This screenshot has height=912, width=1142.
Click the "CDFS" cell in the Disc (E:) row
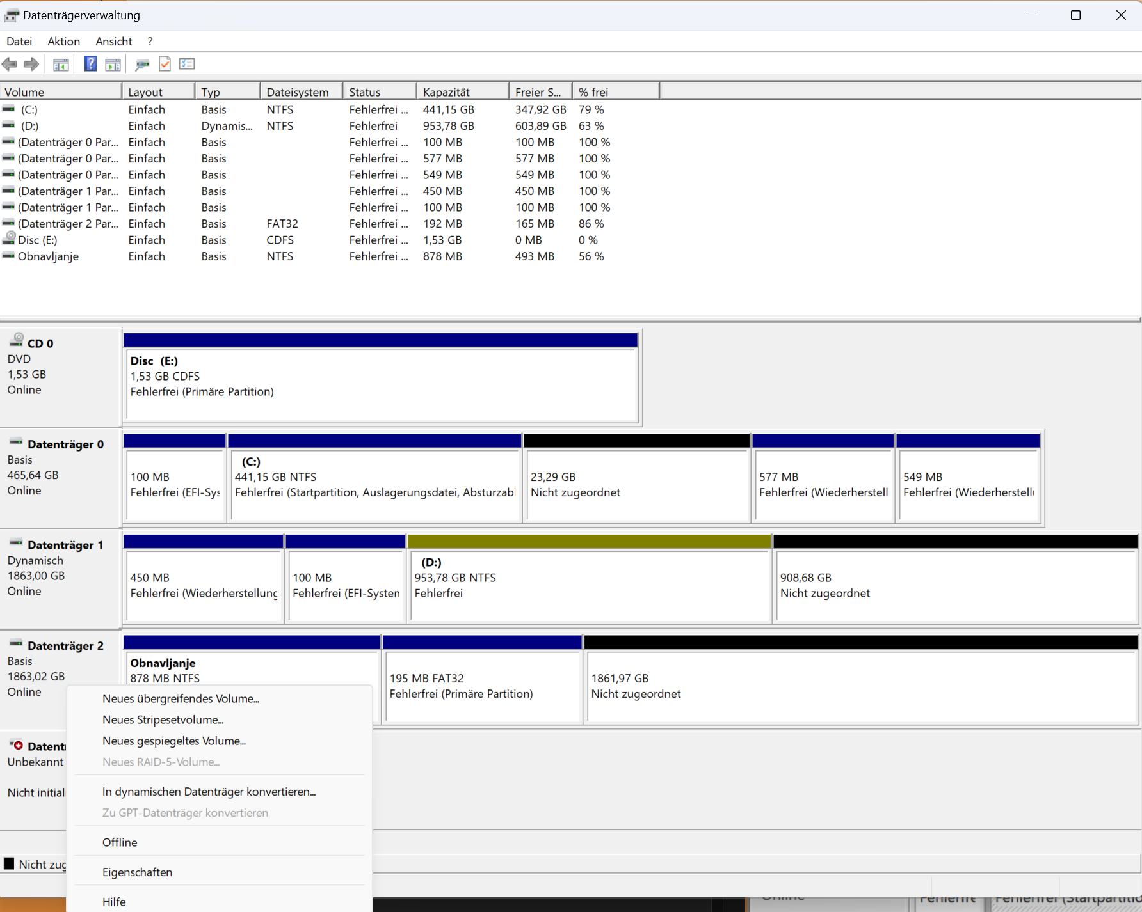tap(280, 240)
